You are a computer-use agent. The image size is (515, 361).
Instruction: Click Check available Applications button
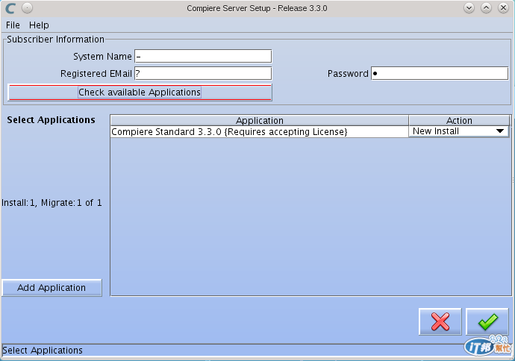coord(140,92)
